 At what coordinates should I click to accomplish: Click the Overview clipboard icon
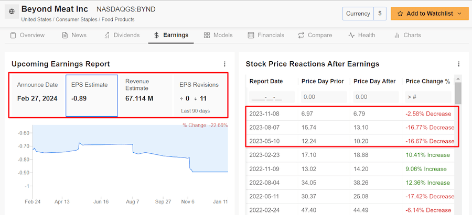pyautogui.click(x=13, y=36)
